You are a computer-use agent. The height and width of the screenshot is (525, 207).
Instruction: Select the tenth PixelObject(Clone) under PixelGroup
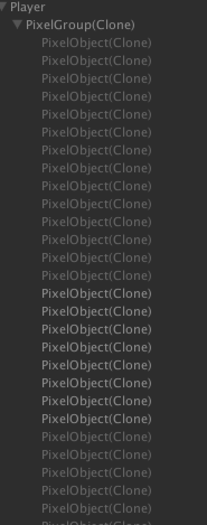tap(97, 204)
